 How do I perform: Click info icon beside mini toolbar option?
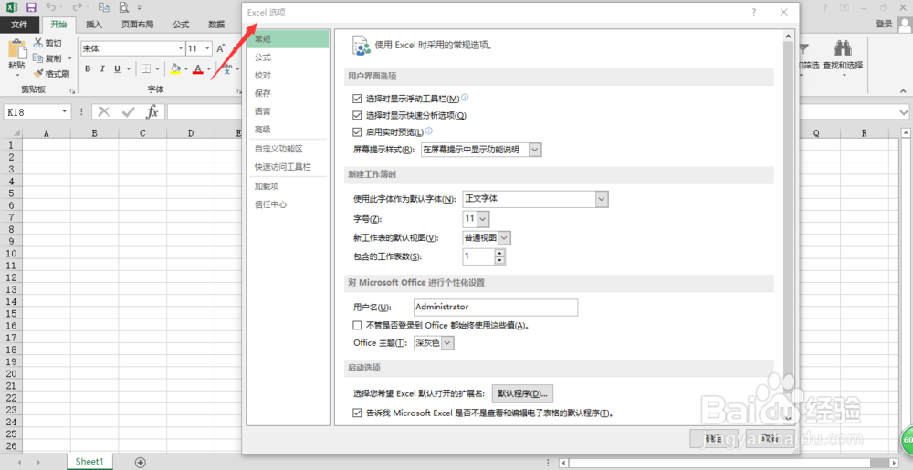pyautogui.click(x=465, y=98)
